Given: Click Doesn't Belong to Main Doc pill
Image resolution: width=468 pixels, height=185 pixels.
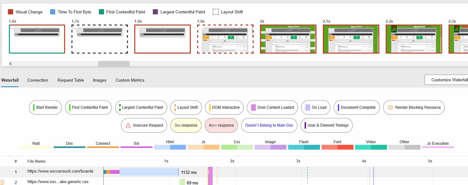Looking at the screenshot, I should coord(269,125).
